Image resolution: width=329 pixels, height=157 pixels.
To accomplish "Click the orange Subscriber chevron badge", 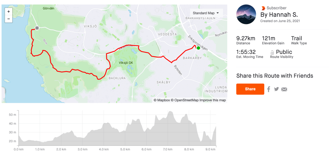I will 263,8.
